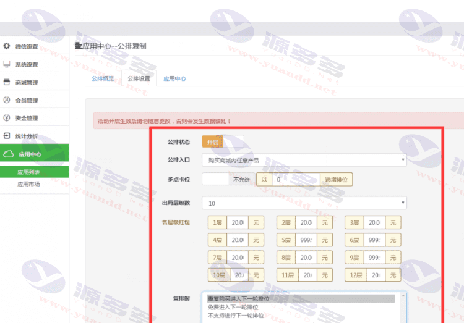Image resolution: width=464 pixels, height=323 pixels.
Task: Select 应用中心 in the sidebar
Action: pyautogui.click(x=34, y=154)
